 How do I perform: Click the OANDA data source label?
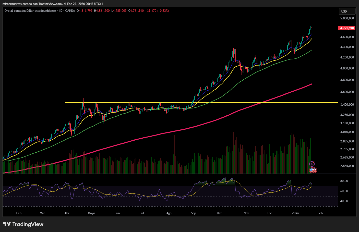70,11
